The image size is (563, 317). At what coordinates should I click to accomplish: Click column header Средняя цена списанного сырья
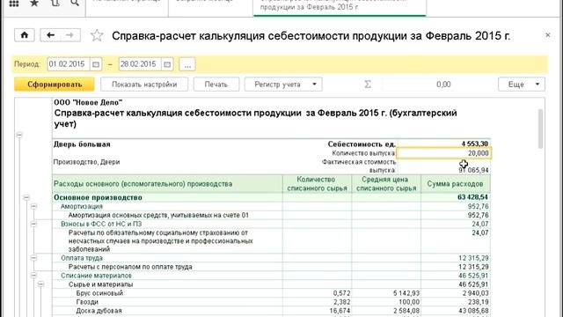click(x=386, y=184)
